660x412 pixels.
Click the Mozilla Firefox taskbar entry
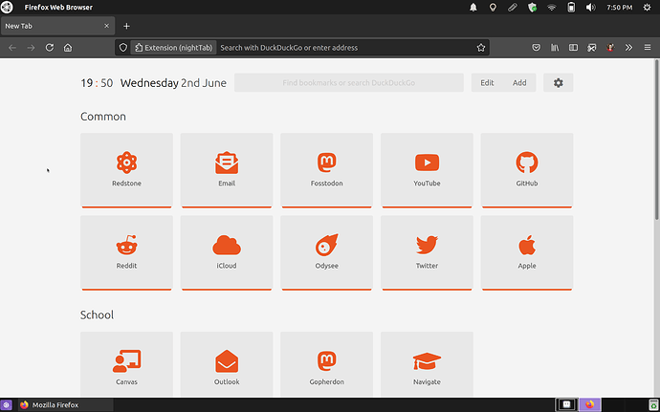point(66,405)
